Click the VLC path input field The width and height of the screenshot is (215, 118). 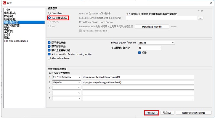tap(161, 18)
